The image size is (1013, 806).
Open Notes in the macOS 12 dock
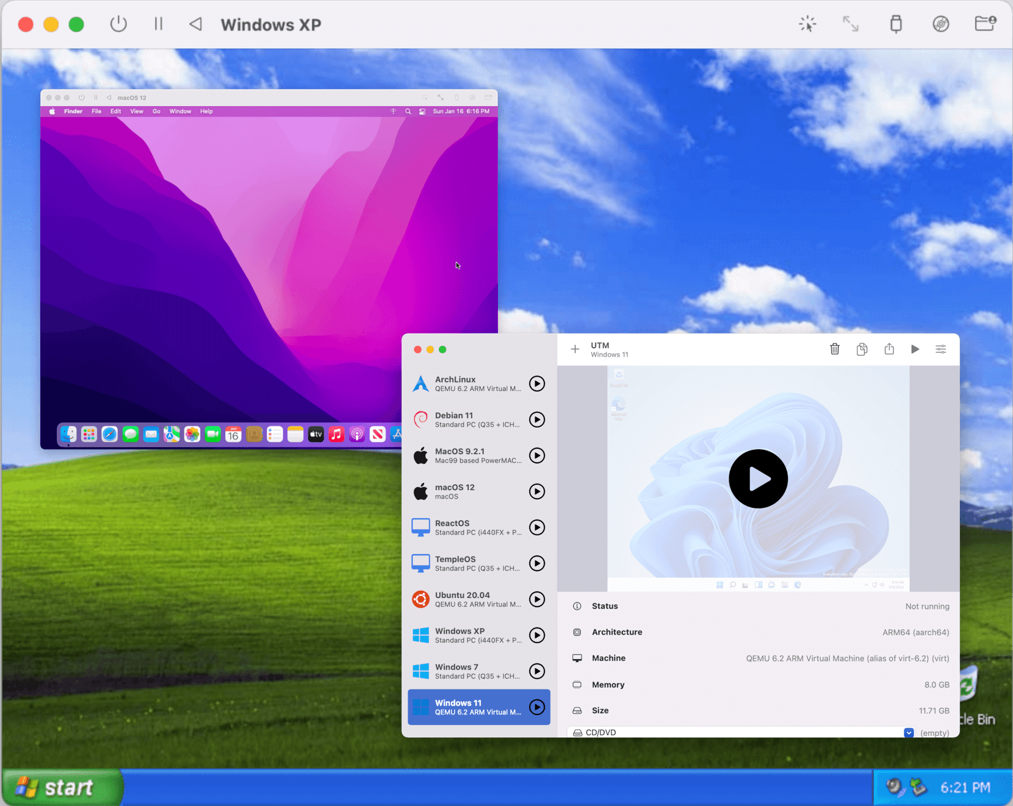(x=295, y=434)
